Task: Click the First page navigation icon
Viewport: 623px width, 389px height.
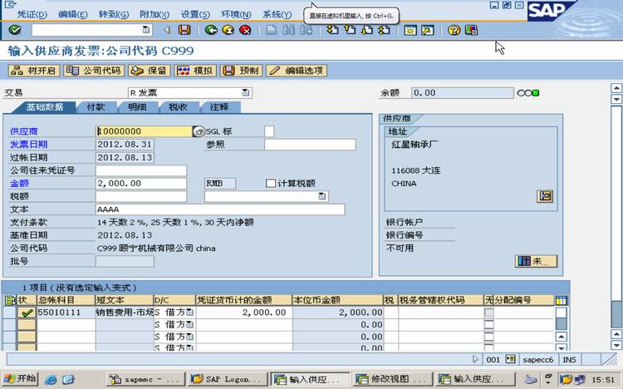Action: 332,30
